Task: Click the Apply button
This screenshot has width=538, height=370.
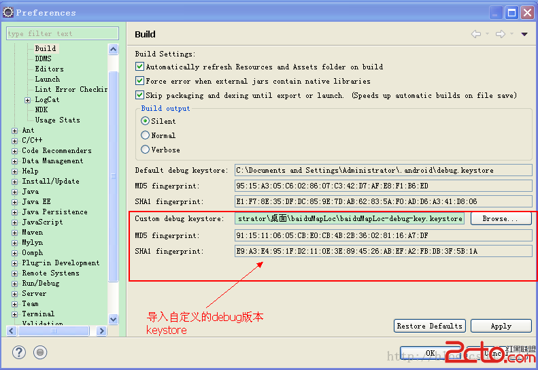Action: pos(501,326)
